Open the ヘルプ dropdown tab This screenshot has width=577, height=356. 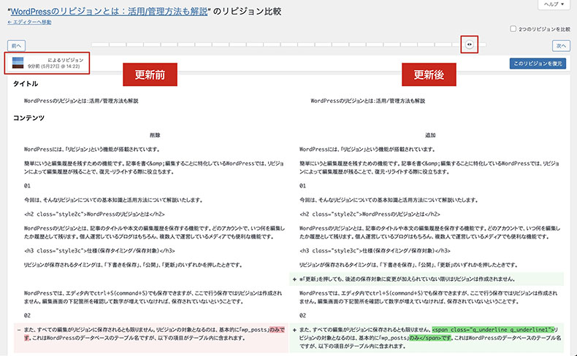[554, 4]
